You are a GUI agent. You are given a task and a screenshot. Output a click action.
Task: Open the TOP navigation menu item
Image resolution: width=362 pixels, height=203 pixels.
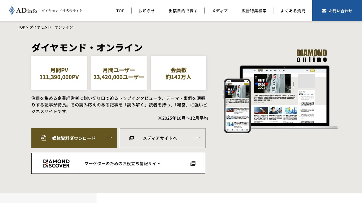(x=120, y=11)
